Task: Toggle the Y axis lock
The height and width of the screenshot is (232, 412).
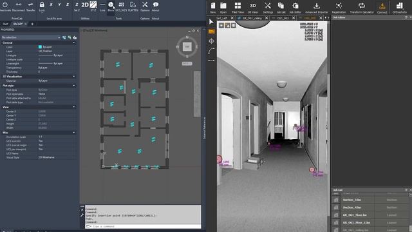Action: [59, 5]
